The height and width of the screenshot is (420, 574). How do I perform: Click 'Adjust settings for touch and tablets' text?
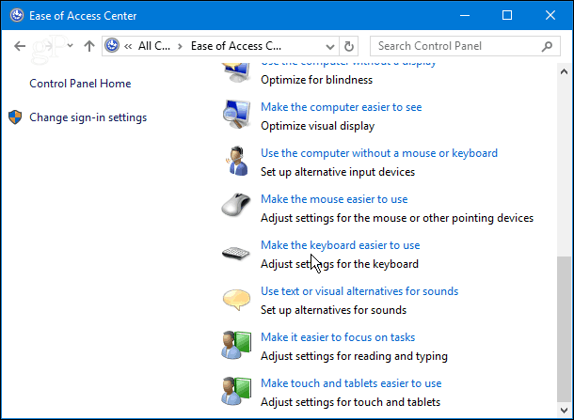(x=350, y=402)
